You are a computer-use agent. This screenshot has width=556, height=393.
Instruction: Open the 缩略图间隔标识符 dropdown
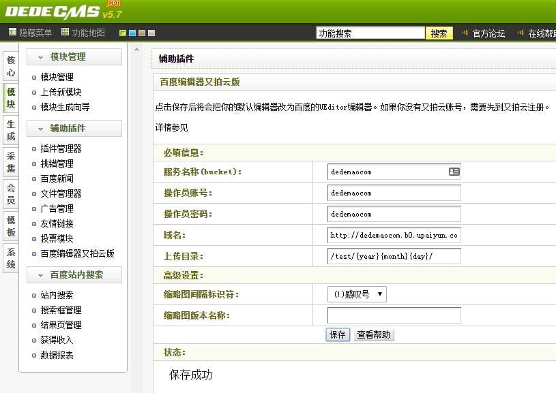357,294
